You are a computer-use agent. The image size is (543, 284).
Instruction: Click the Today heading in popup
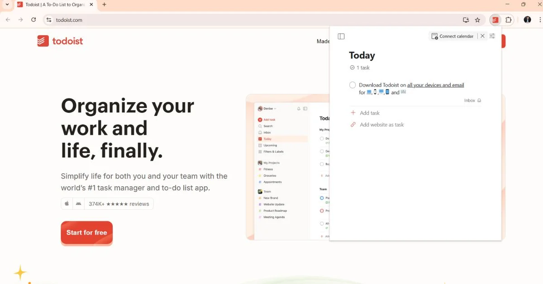362,56
